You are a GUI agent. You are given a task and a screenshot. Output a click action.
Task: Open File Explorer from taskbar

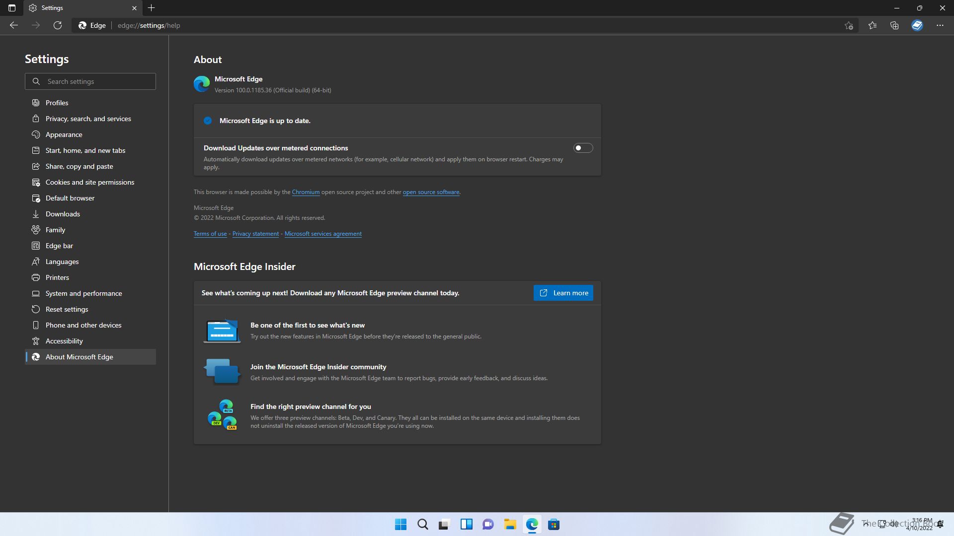510,524
